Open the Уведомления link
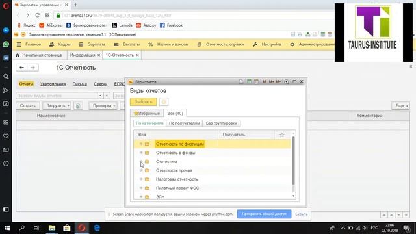This screenshot has height=234, width=416. 53,84
